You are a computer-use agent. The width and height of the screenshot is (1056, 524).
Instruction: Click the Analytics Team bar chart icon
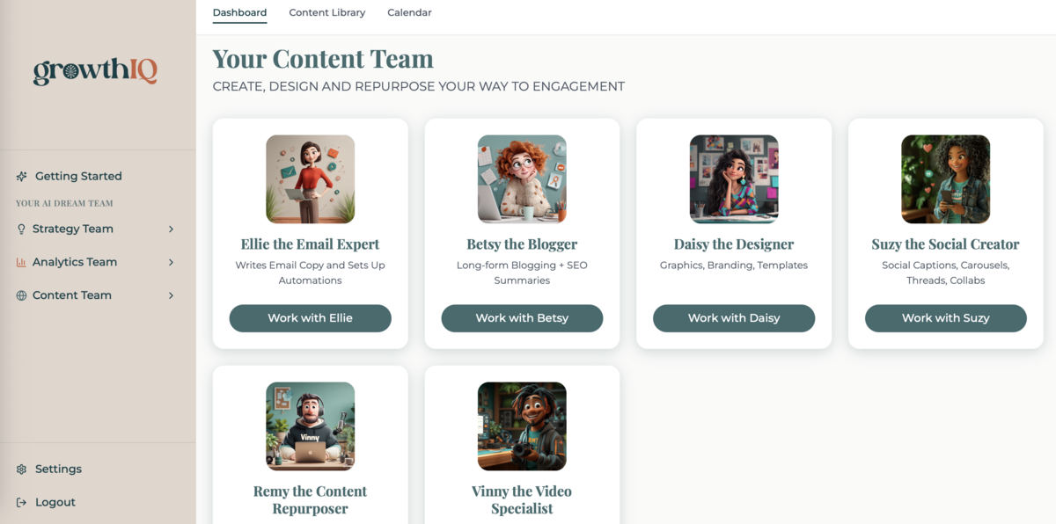tap(22, 262)
